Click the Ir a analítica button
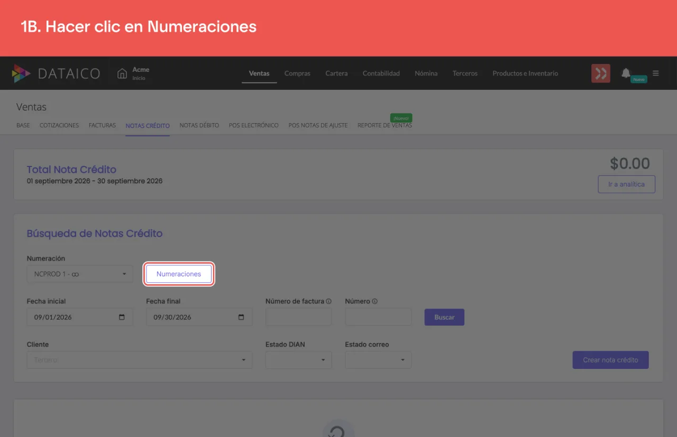The width and height of the screenshot is (677, 437). (x=626, y=184)
